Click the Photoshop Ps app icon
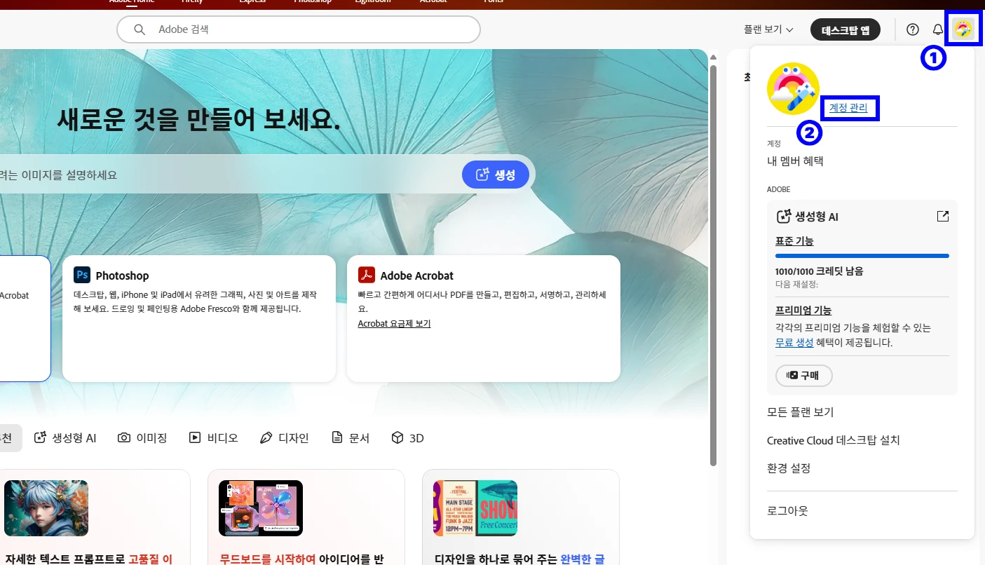Image resolution: width=985 pixels, height=565 pixels. [82, 275]
